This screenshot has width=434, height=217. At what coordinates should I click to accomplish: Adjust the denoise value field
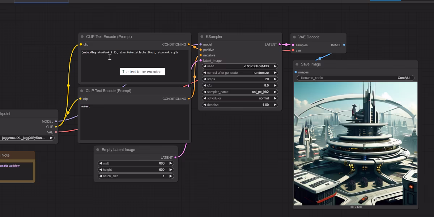[x=240, y=105]
